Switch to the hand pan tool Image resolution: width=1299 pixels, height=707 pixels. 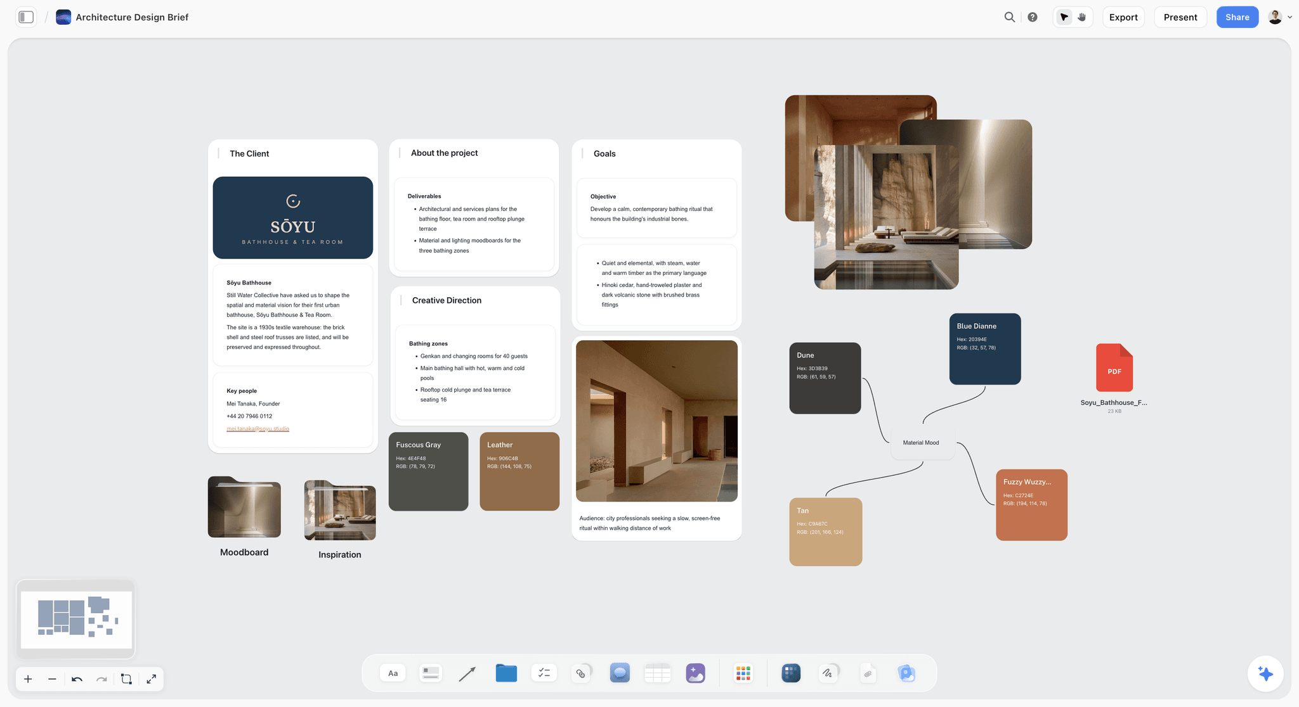[1082, 17]
